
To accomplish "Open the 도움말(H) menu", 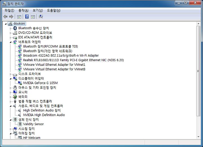I will (54, 10).
